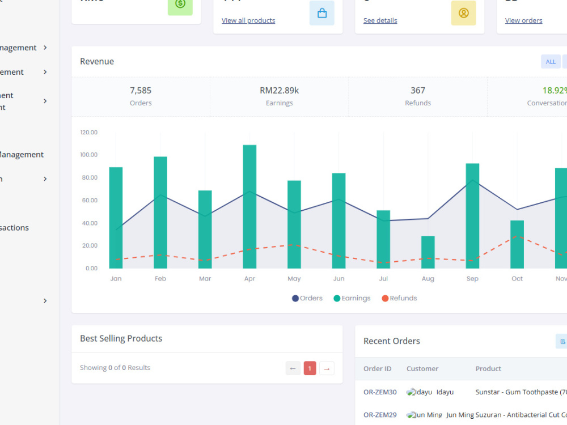Toggle Orders series in chart legend

[307, 298]
